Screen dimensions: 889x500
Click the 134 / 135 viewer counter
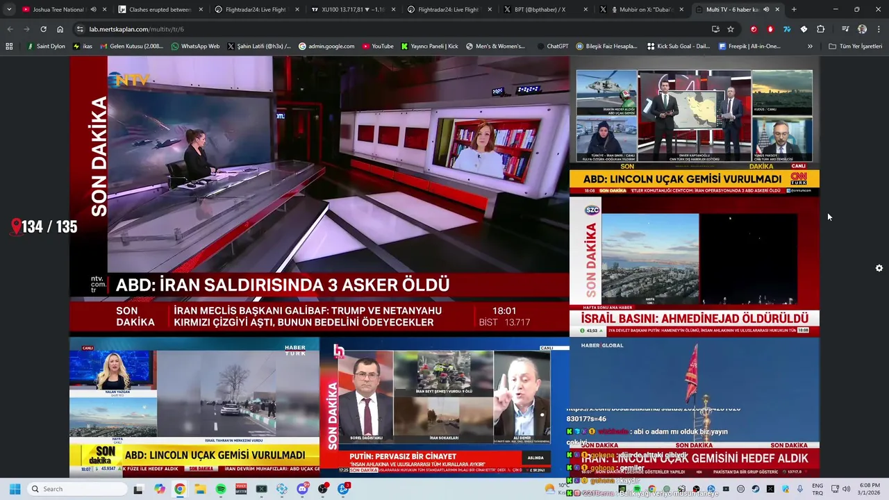(x=44, y=226)
